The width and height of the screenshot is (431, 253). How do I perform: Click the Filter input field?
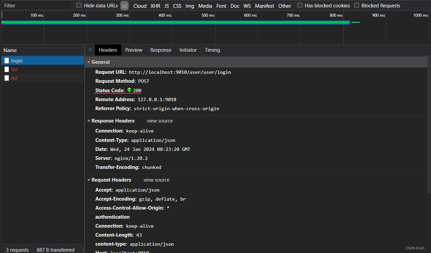[36, 6]
